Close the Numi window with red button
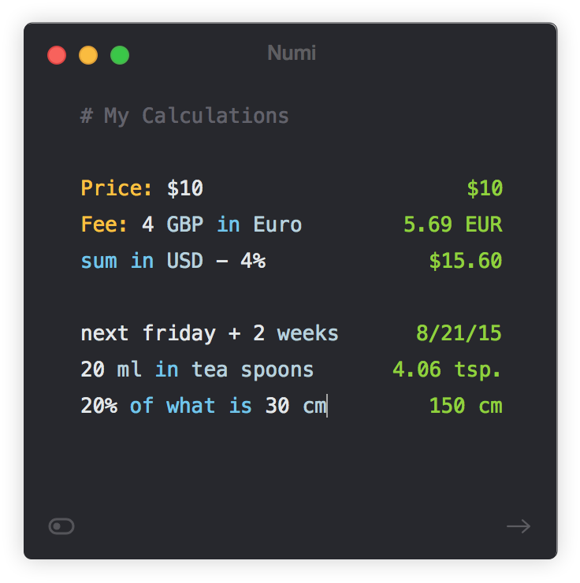Viewport: 580px width, 583px height. [57, 55]
